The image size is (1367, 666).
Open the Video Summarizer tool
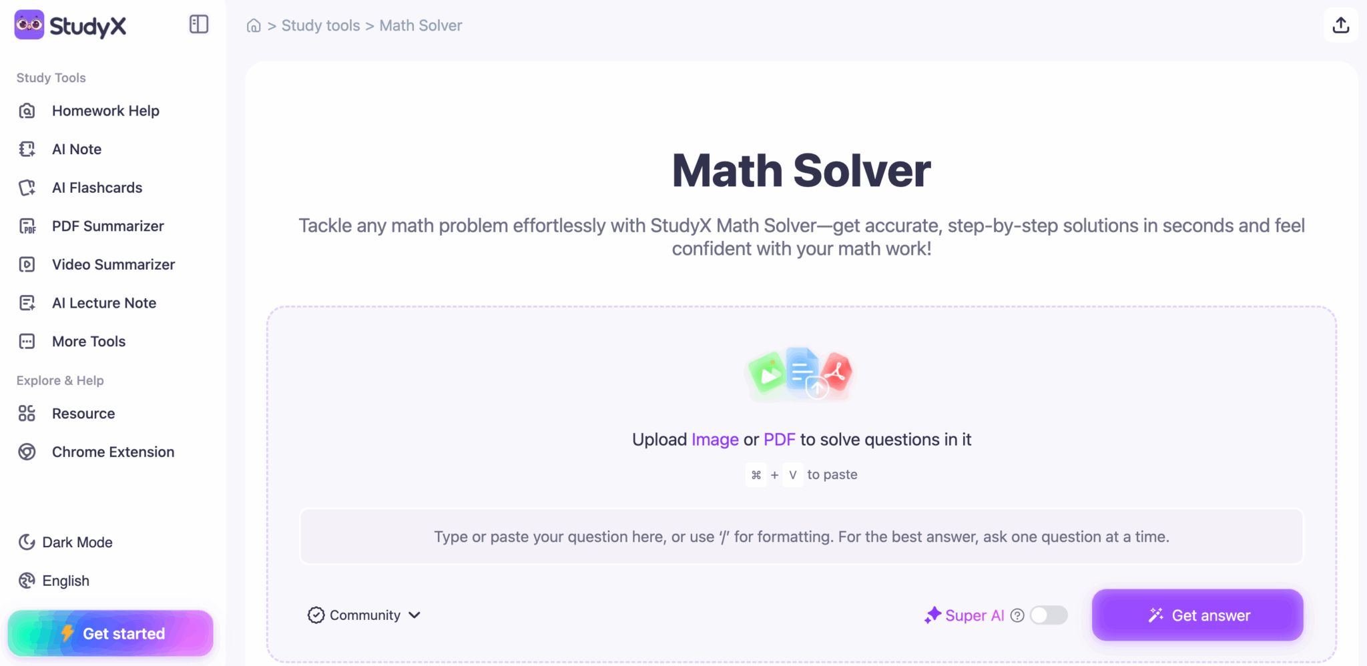(112, 264)
